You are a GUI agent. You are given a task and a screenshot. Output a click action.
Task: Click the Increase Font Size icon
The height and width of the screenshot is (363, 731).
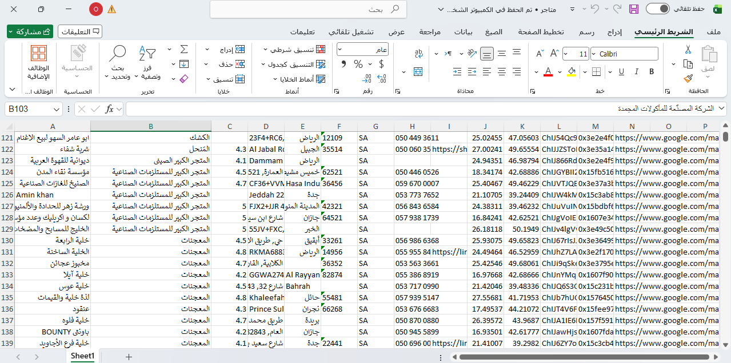point(554,54)
